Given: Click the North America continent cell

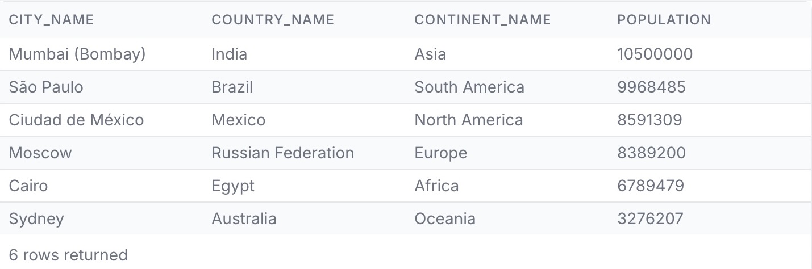Looking at the screenshot, I should click(x=468, y=120).
